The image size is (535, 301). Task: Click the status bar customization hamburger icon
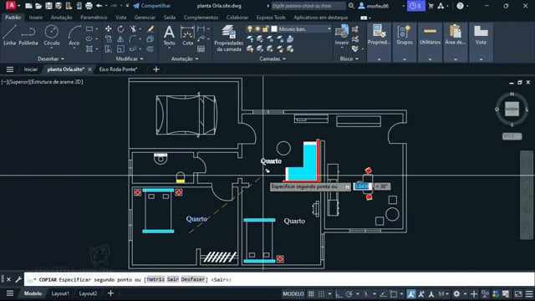(x=529, y=293)
